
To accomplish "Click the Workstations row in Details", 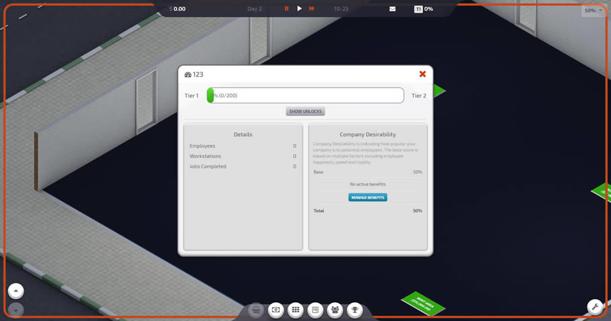I will pos(243,156).
